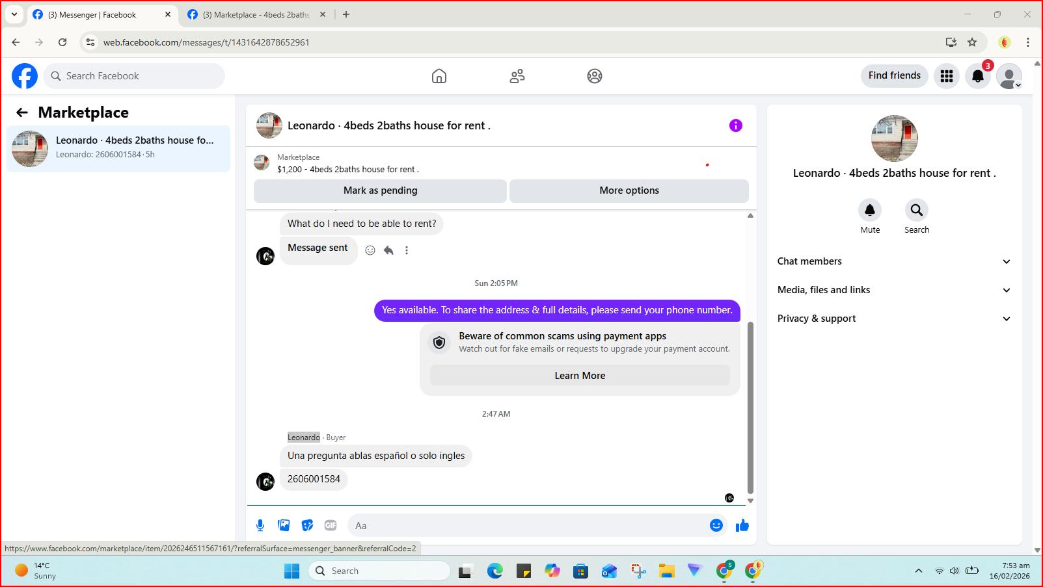The image size is (1043, 587).
Task: Toggle conversation information purple icon
Action: tap(736, 125)
